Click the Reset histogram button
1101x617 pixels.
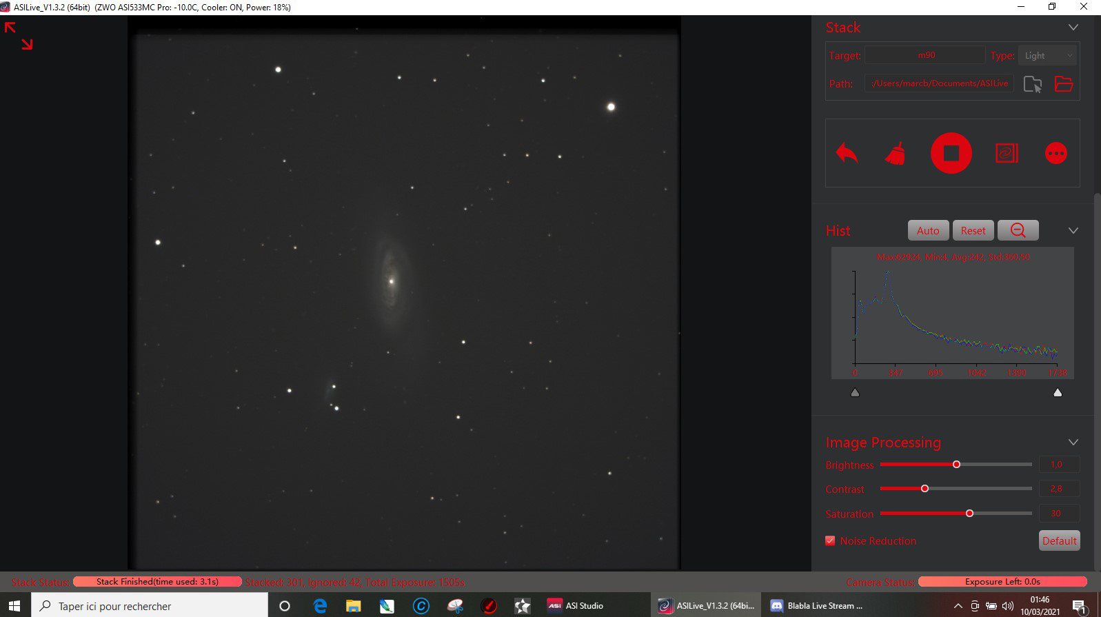(973, 230)
